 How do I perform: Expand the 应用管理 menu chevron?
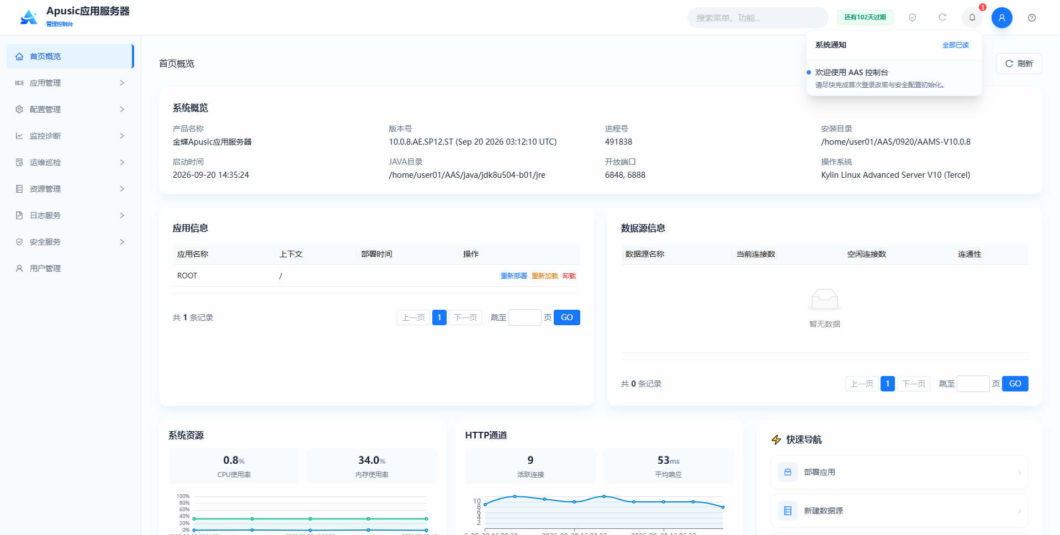point(122,83)
